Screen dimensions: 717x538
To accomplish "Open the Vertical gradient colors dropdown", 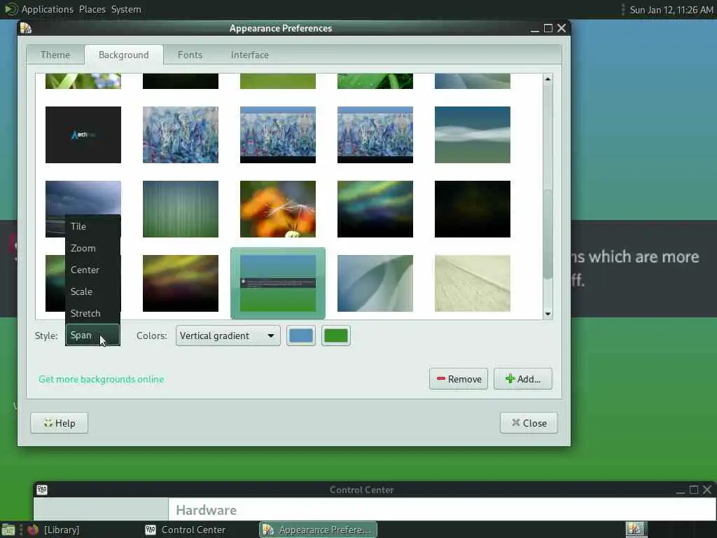I will (x=228, y=336).
